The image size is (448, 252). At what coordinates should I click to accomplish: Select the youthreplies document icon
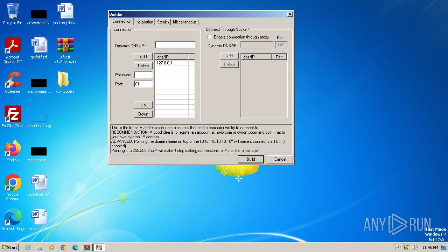point(65,14)
